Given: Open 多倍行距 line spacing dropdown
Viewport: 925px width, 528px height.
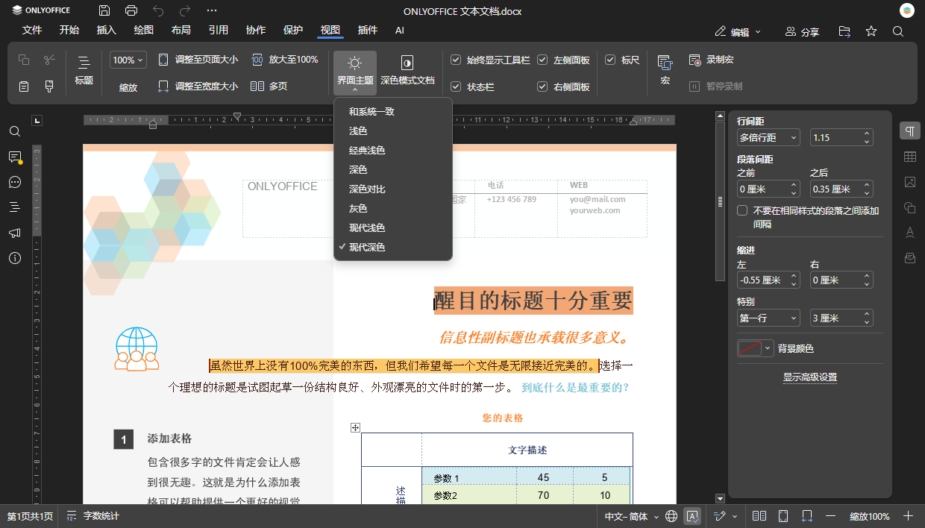Looking at the screenshot, I should pyautogui.click(x=768, y=137).
